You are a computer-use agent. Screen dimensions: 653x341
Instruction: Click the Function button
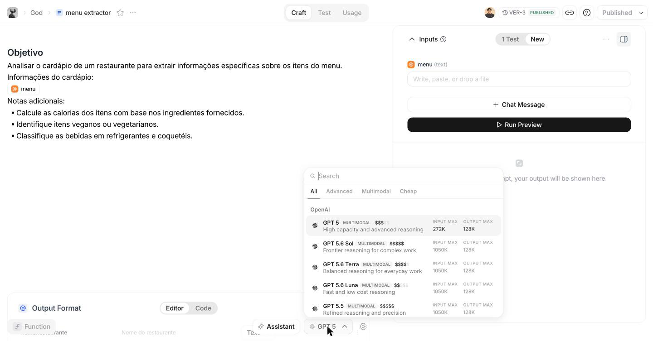32,327
